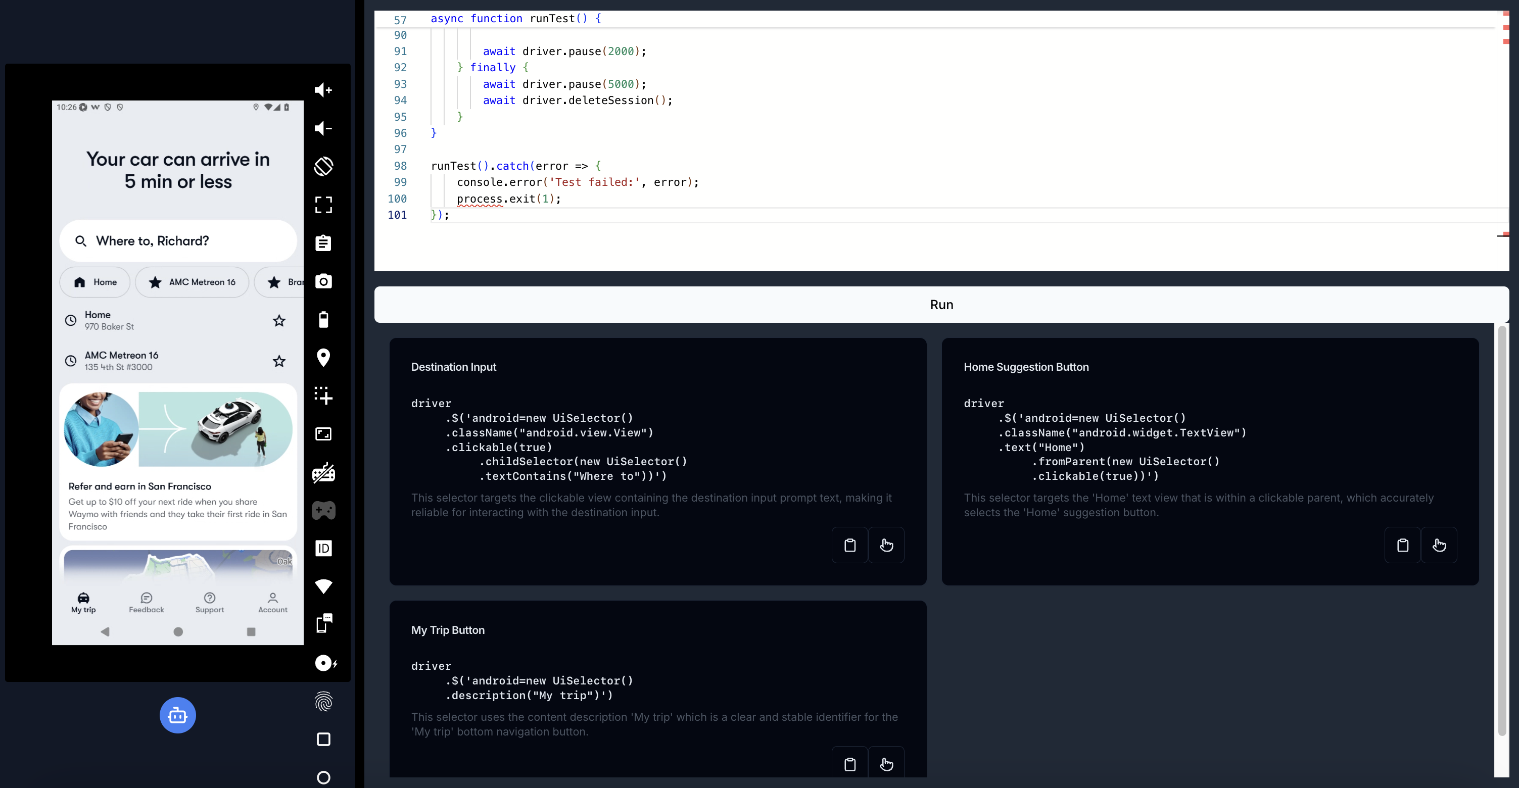This screenshot has height=788, width=1519.
Task: Click the blue robot assistant button
Action: pos(177,715)
